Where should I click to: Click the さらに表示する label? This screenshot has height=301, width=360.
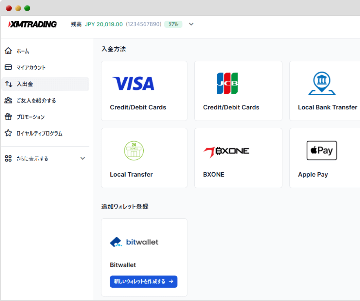point(32,159)
